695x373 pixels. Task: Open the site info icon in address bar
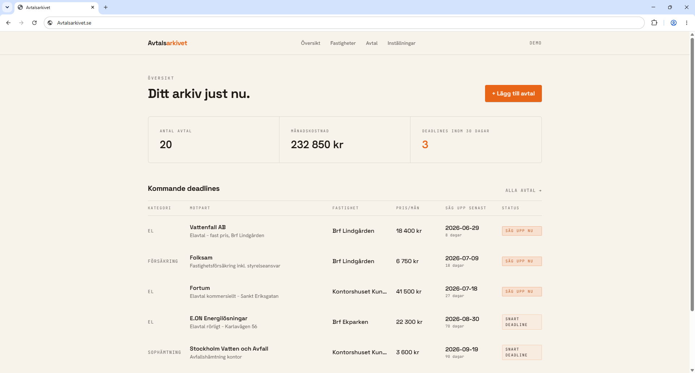50,23
